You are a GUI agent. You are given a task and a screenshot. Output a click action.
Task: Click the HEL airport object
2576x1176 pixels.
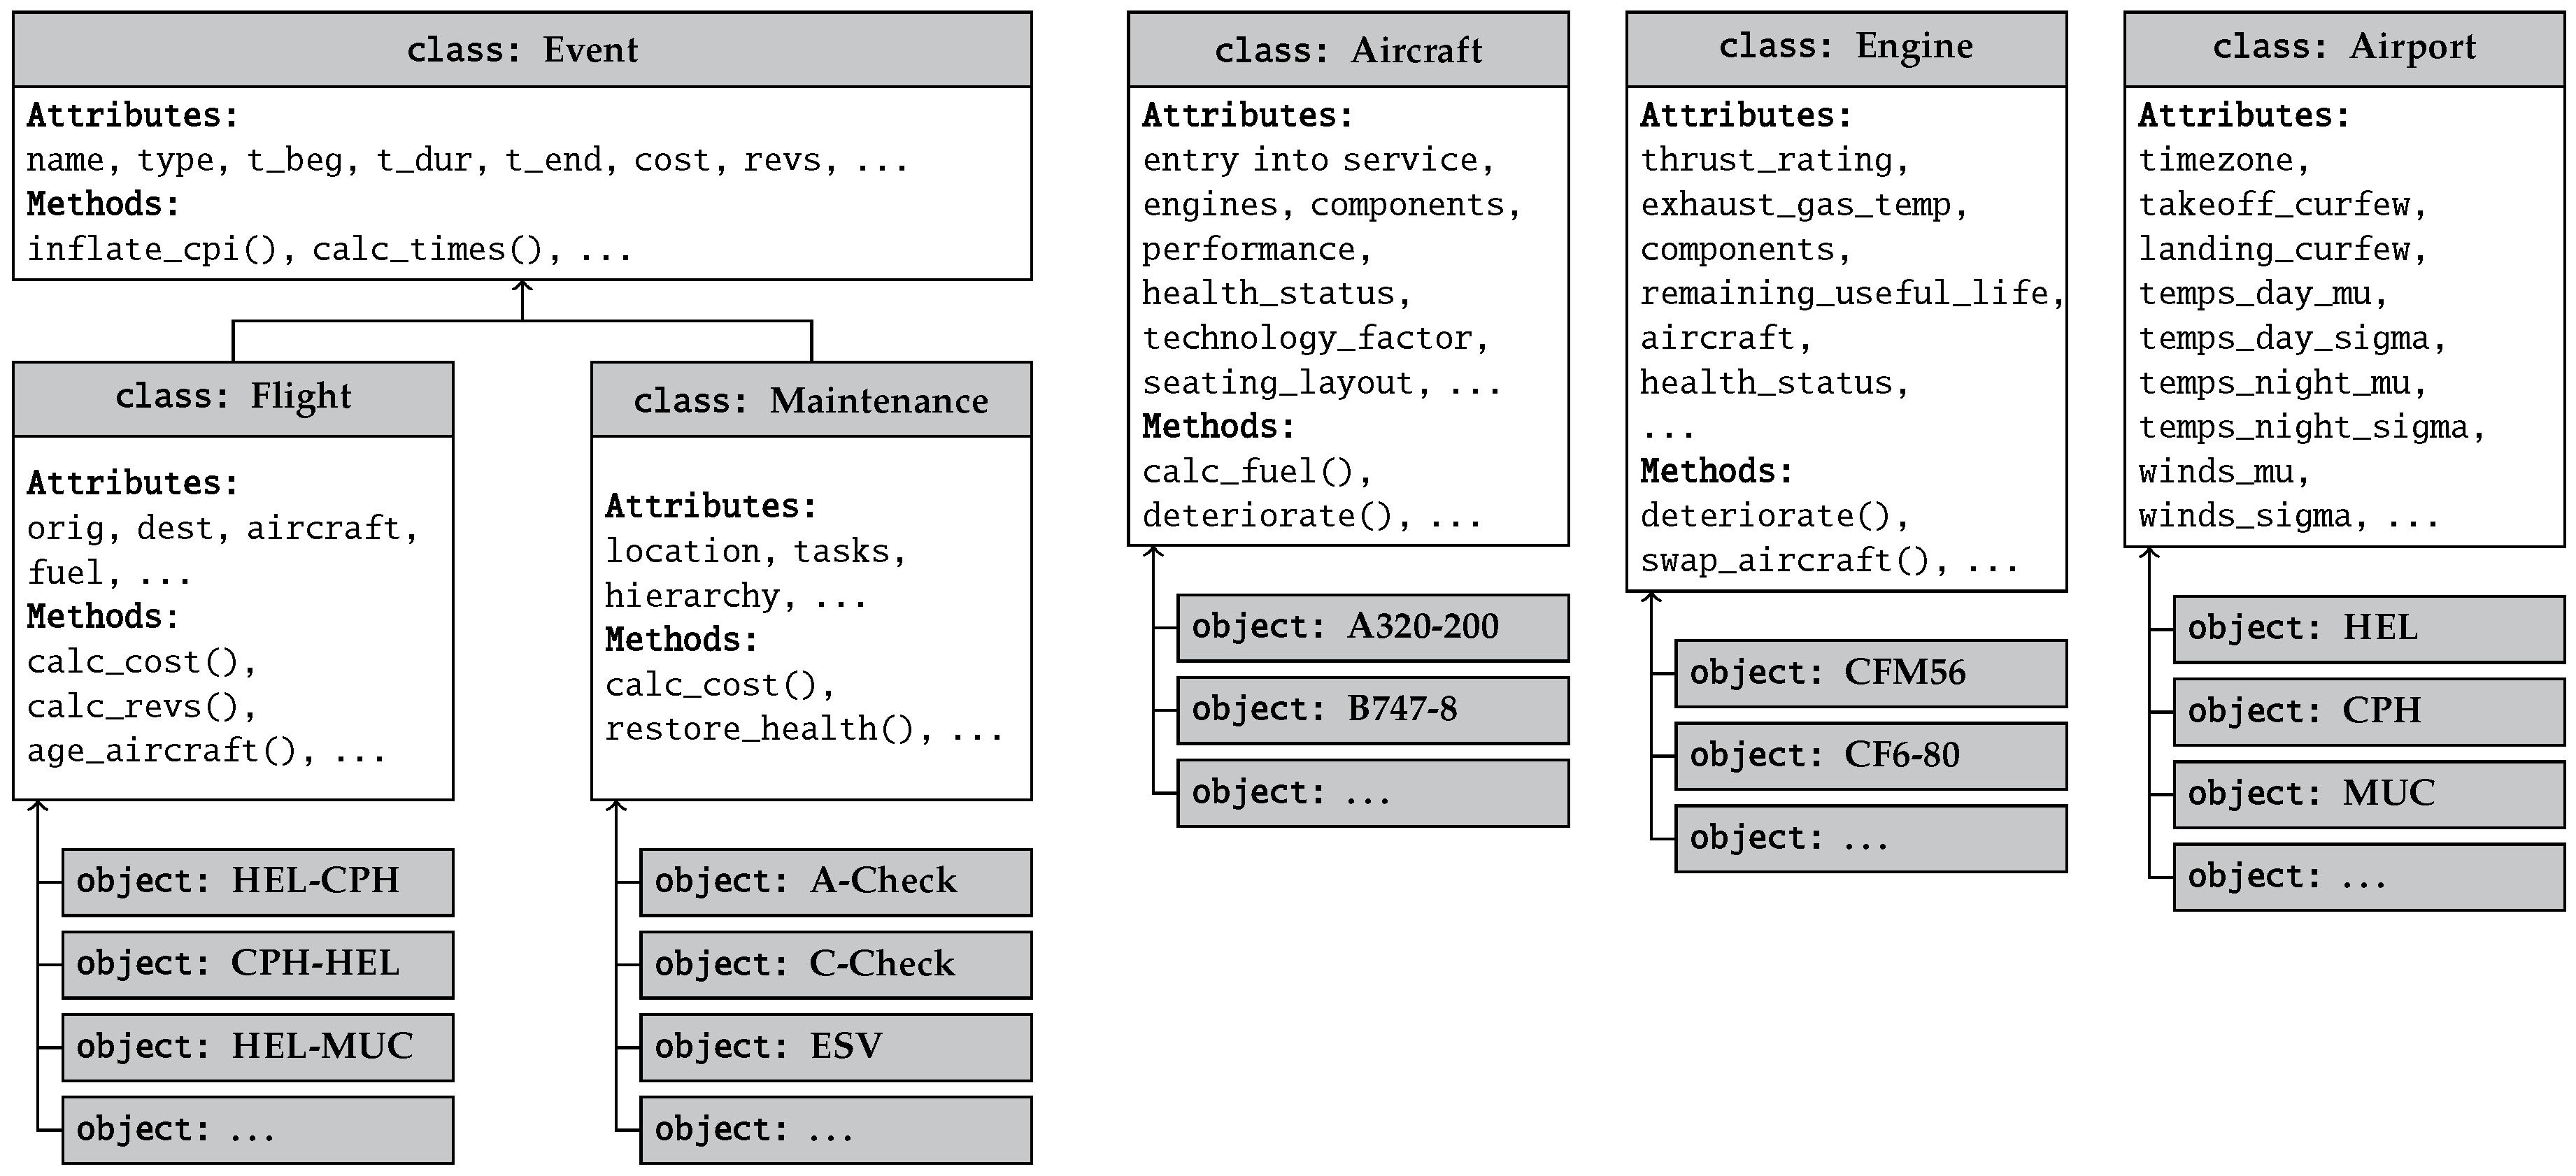tap(2369, 629)
